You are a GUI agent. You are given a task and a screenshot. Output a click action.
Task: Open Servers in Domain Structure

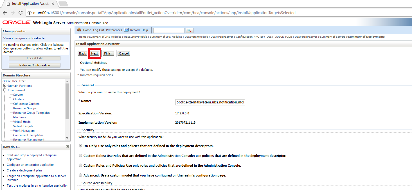(18, 95)
